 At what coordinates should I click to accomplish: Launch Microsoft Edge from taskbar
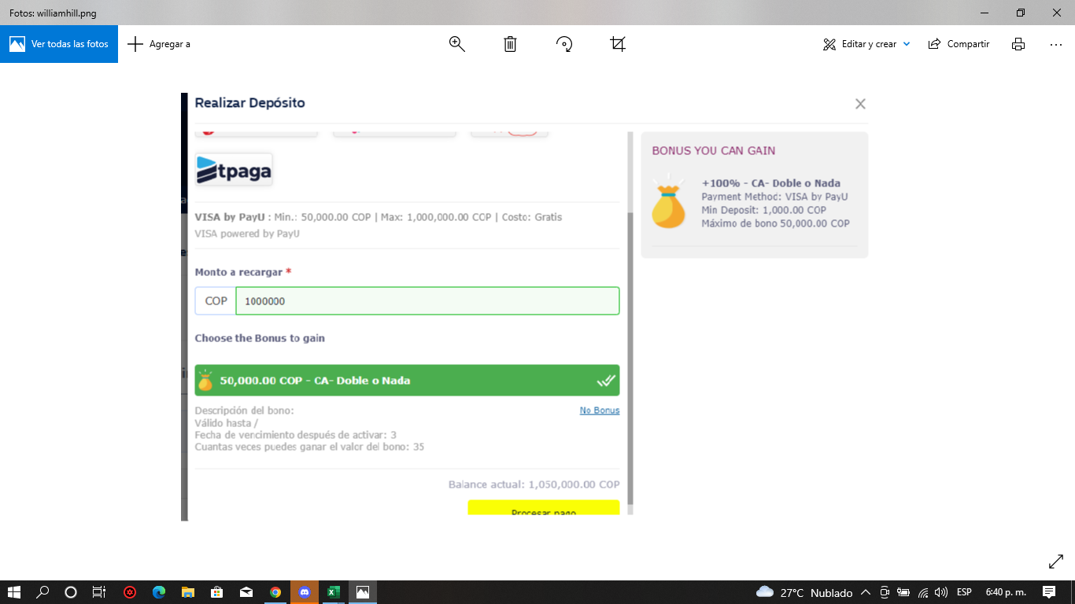point(159,592)
